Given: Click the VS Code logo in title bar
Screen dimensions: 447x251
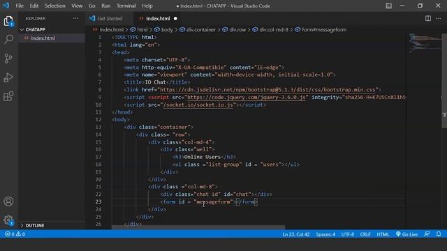Looking at the screenshot, I should tap(6, 6).
